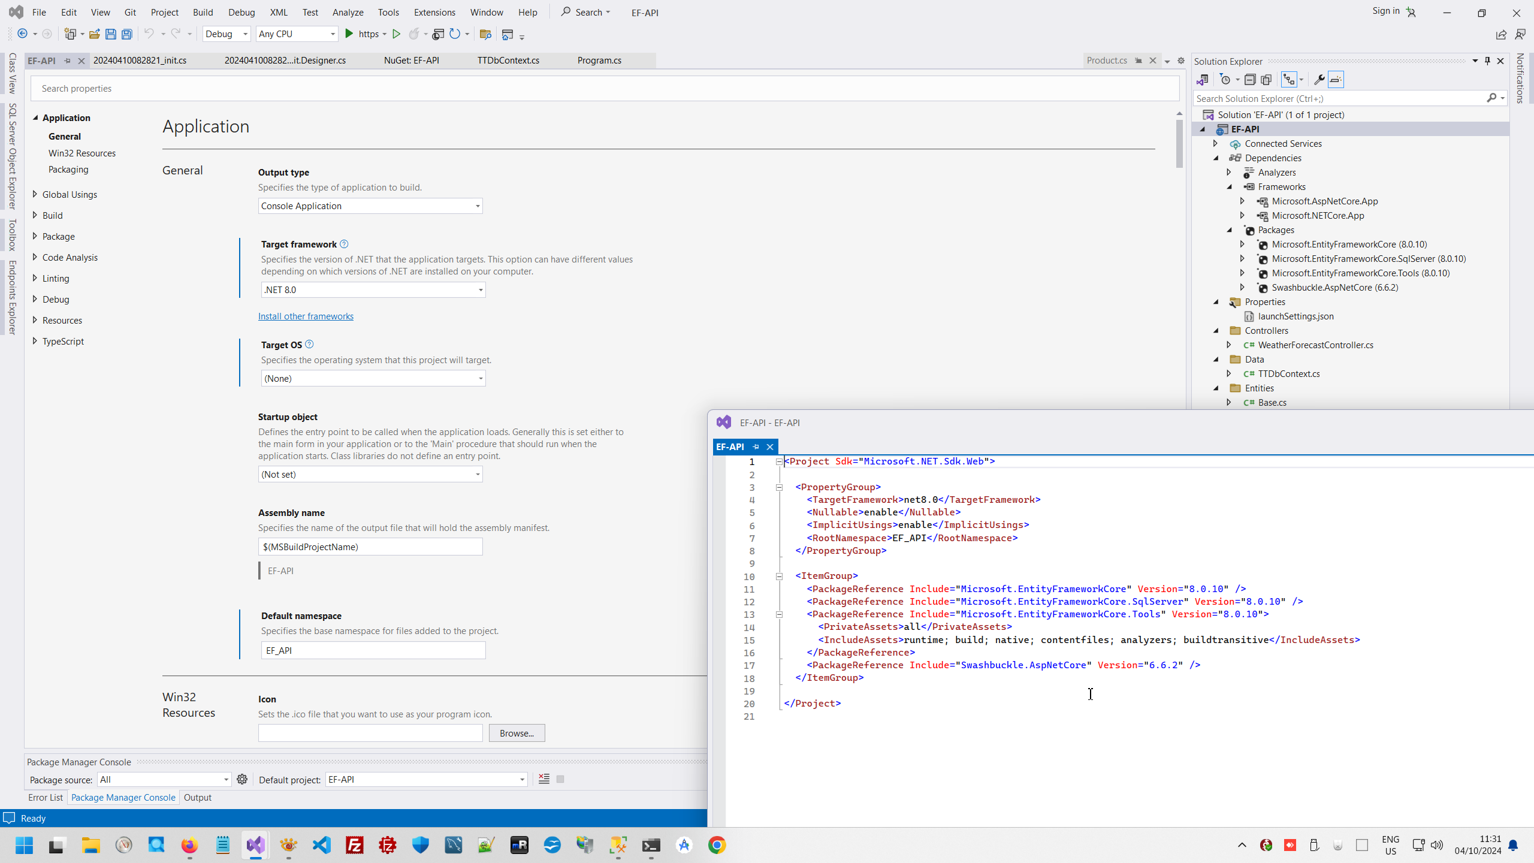Click Collapse All in Solution Explorer
The height and width of the screenshot is (863, 1534).
click(x=1250, y=80)
